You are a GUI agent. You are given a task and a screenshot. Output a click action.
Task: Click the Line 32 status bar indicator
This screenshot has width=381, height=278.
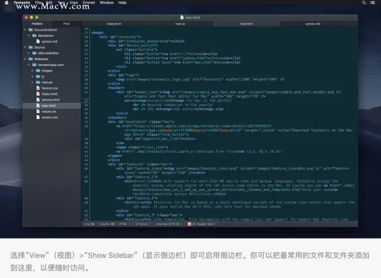point(89,224)
